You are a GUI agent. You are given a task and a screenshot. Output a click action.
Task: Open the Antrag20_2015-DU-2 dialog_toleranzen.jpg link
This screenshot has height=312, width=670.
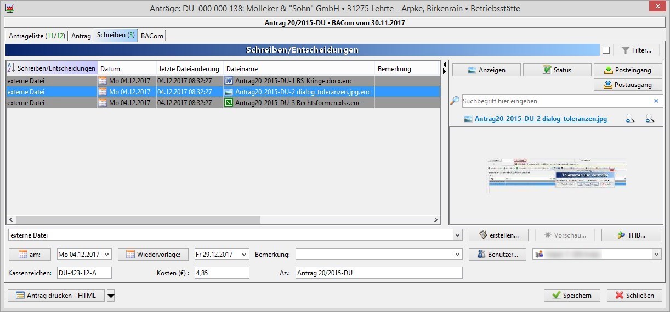[541, 119]
